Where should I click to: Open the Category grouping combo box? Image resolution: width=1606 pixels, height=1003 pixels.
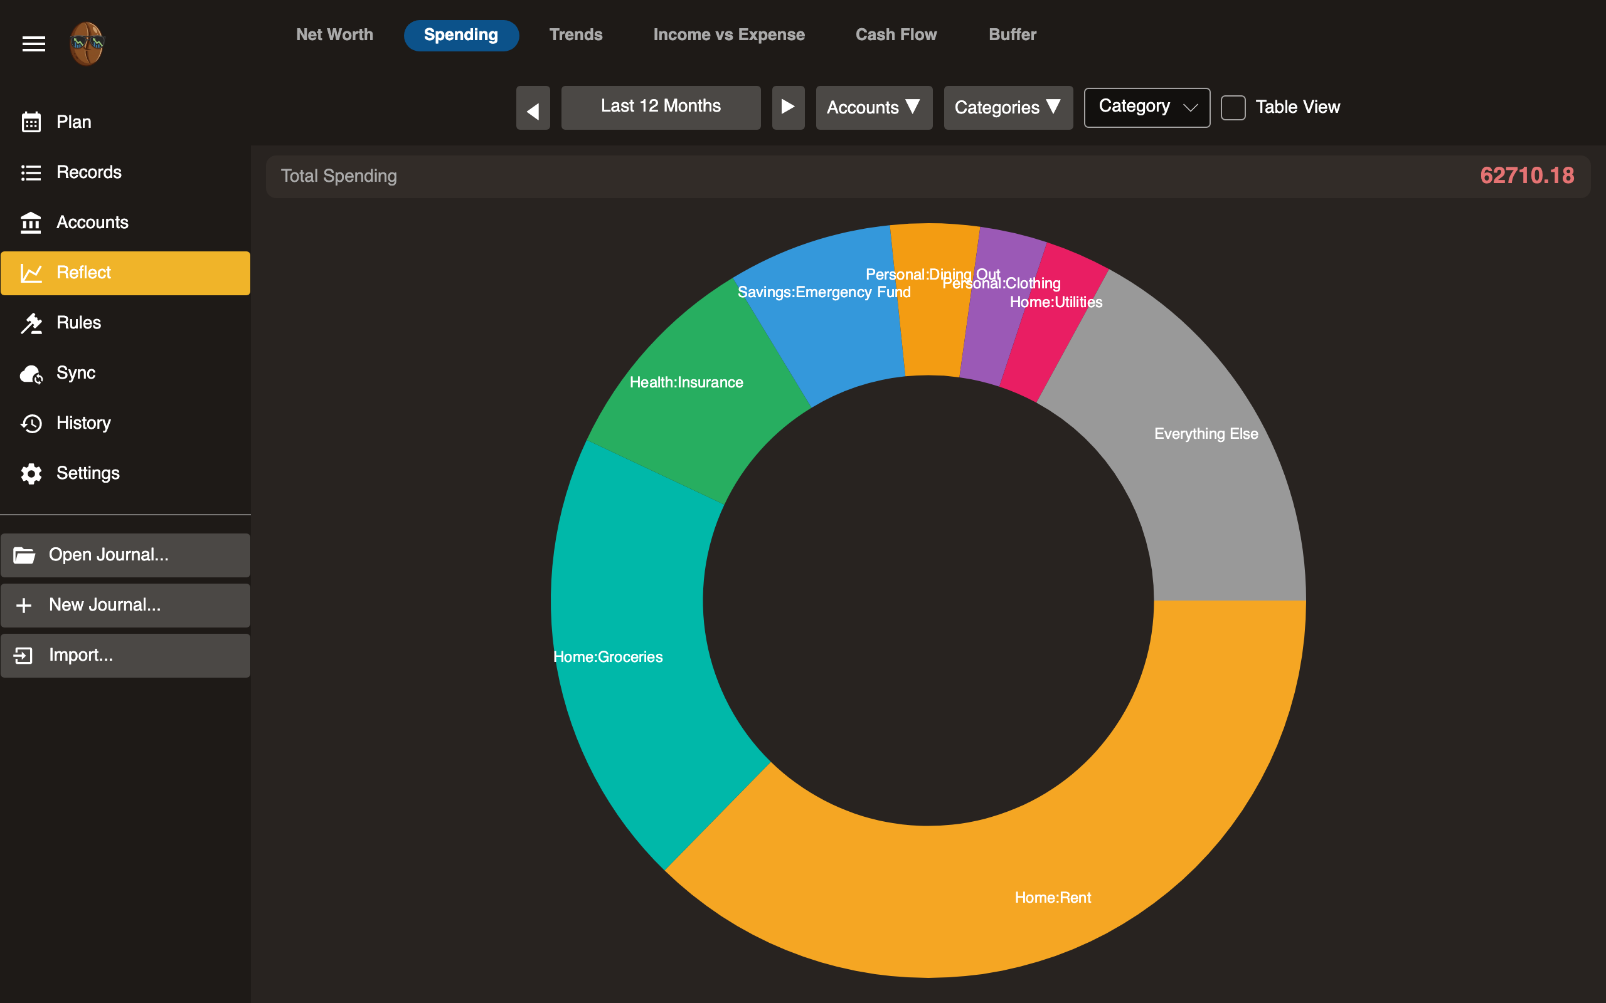[x=1146, y=107]
